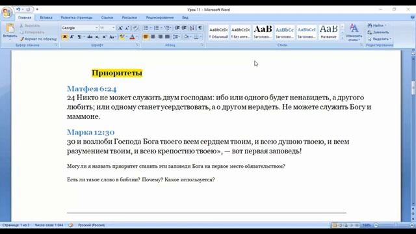
Task: Click the Clear Formatting eraser icon
Action: (x=135, y=28)
